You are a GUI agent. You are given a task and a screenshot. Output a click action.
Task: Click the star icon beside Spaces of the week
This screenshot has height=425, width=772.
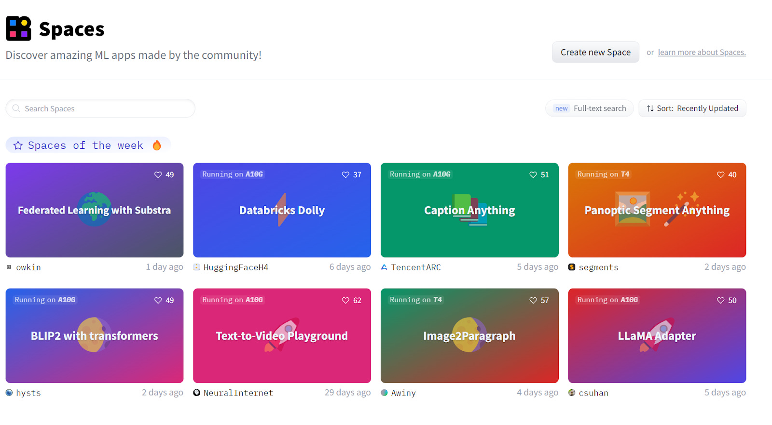[18, 146]
